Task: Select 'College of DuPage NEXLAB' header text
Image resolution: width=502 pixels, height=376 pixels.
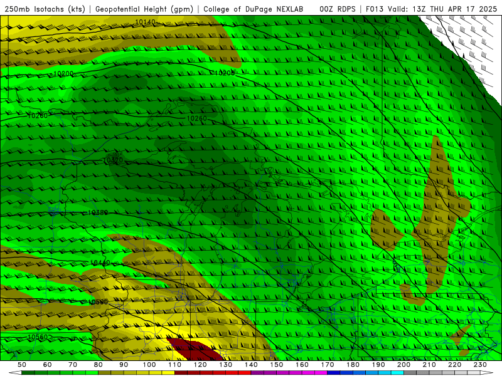Action: click(x=254, y=9)
